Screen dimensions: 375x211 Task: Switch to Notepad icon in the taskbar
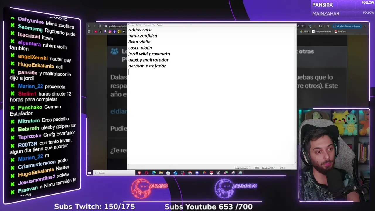[x=240, y=173]
